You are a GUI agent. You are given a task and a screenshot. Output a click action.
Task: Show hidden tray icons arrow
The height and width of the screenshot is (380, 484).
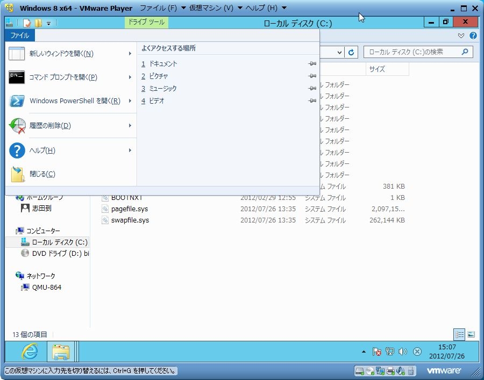(364, 352)
